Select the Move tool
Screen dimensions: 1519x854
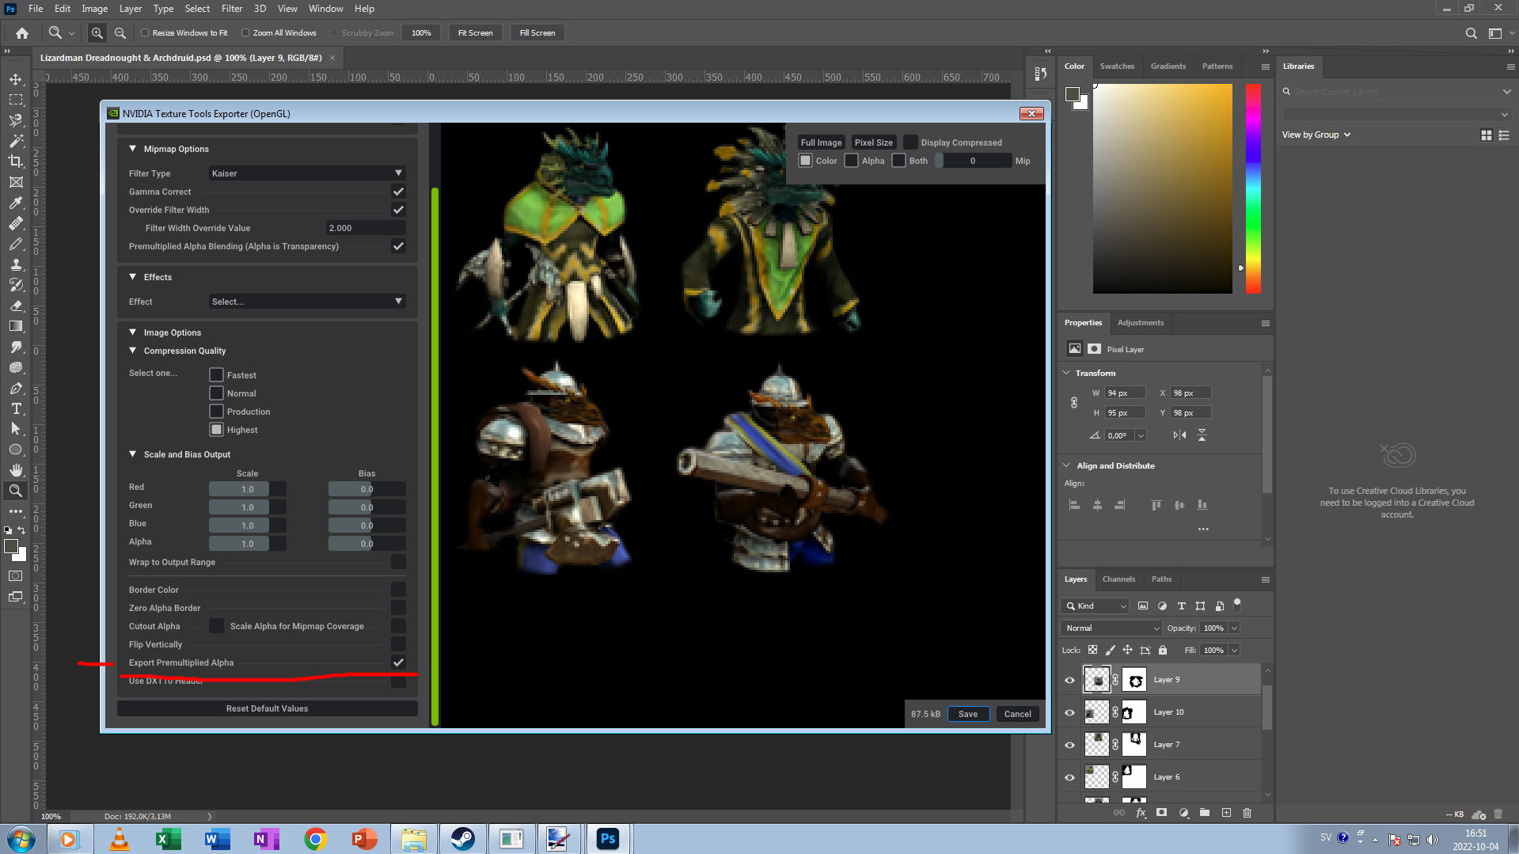[15, 79]
